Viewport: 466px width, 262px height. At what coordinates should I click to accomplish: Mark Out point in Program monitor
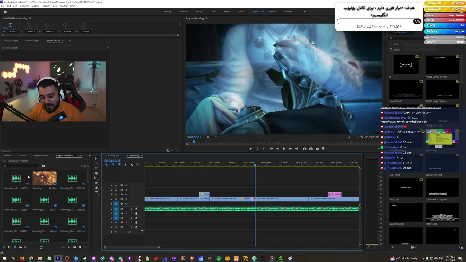263,148
